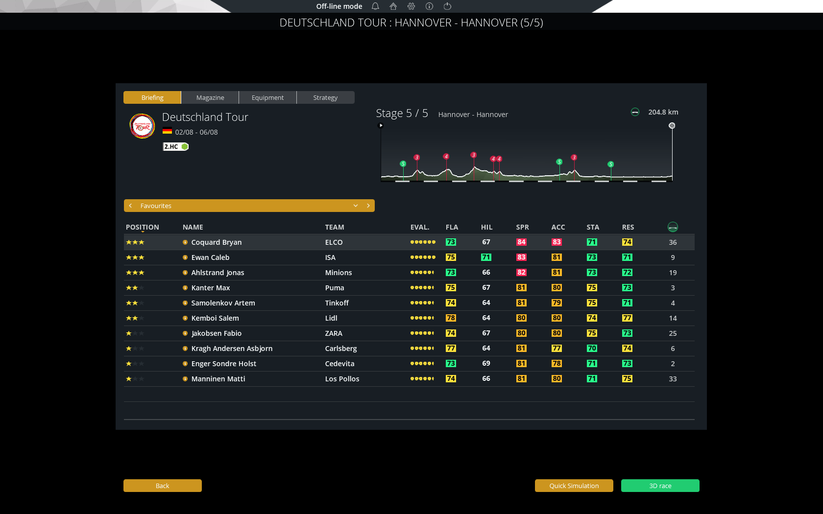Select rider Kanter Max
Screen dimensions: 823x514
pos(211,288)
